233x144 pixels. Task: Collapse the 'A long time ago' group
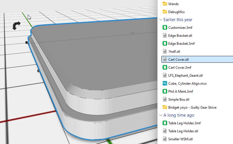(x=161, y=115)
